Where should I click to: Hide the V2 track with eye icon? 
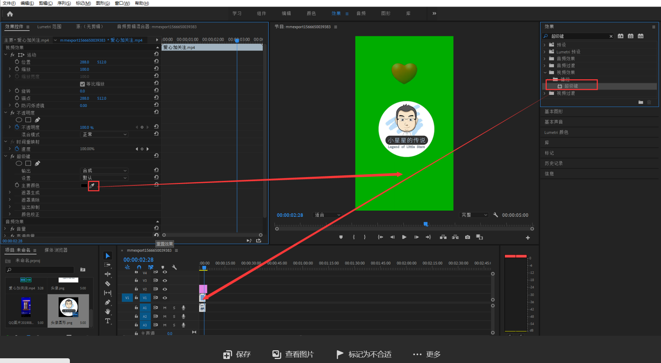tap(165, 289)
